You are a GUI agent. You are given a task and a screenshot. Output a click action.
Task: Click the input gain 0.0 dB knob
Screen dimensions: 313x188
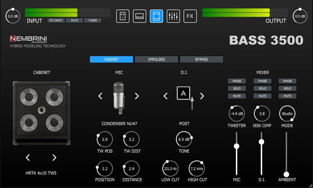(13, 16)
